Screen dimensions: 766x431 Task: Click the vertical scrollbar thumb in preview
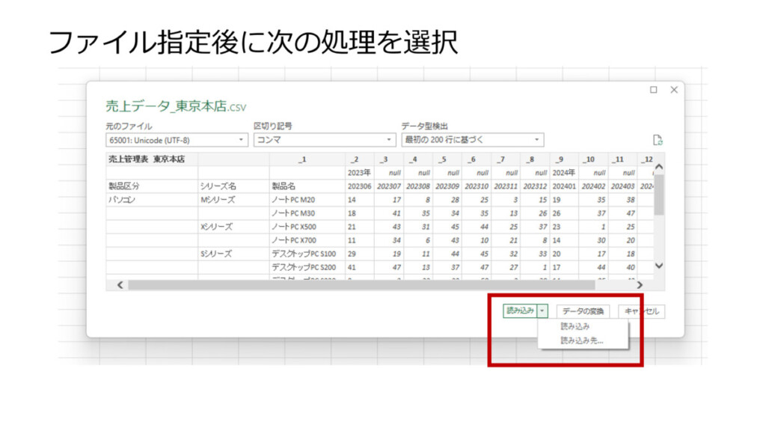point(659,195)
